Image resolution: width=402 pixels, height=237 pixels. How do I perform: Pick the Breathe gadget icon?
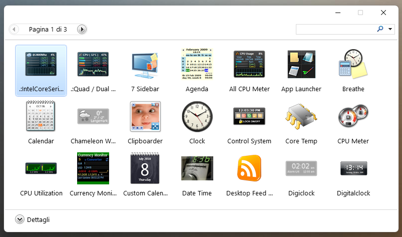click(353, 64)
